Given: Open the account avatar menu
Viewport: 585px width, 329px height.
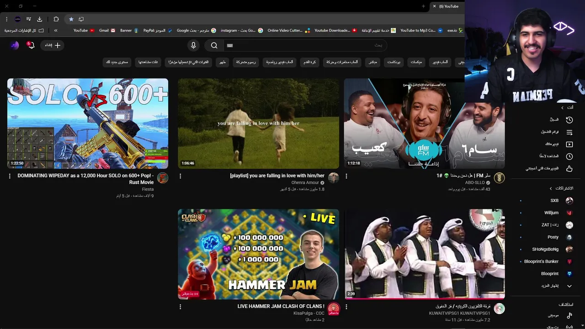Looking at the screenshot, I should 15,45.
